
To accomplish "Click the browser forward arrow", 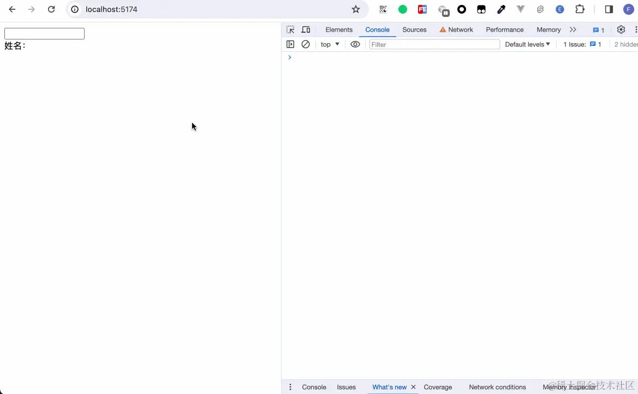I will pyautogui.click(x=31, y=9).
